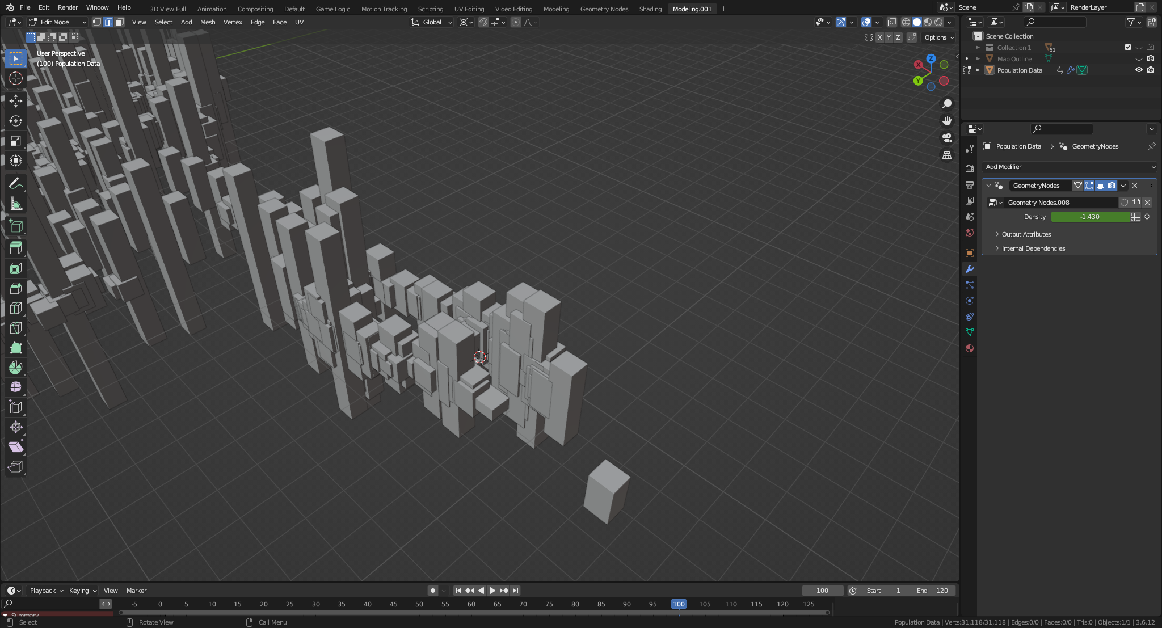The width and height of the screenshot is (1162, 628).
Task: Enable vertex select mode
Action: 97,22
